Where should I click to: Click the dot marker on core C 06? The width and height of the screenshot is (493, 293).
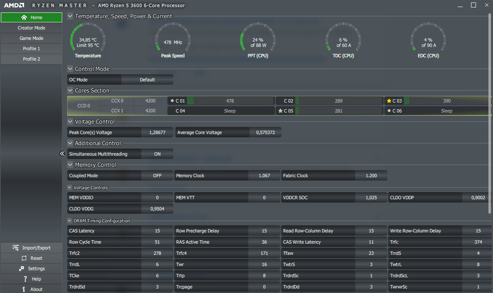tap(389, 111)
